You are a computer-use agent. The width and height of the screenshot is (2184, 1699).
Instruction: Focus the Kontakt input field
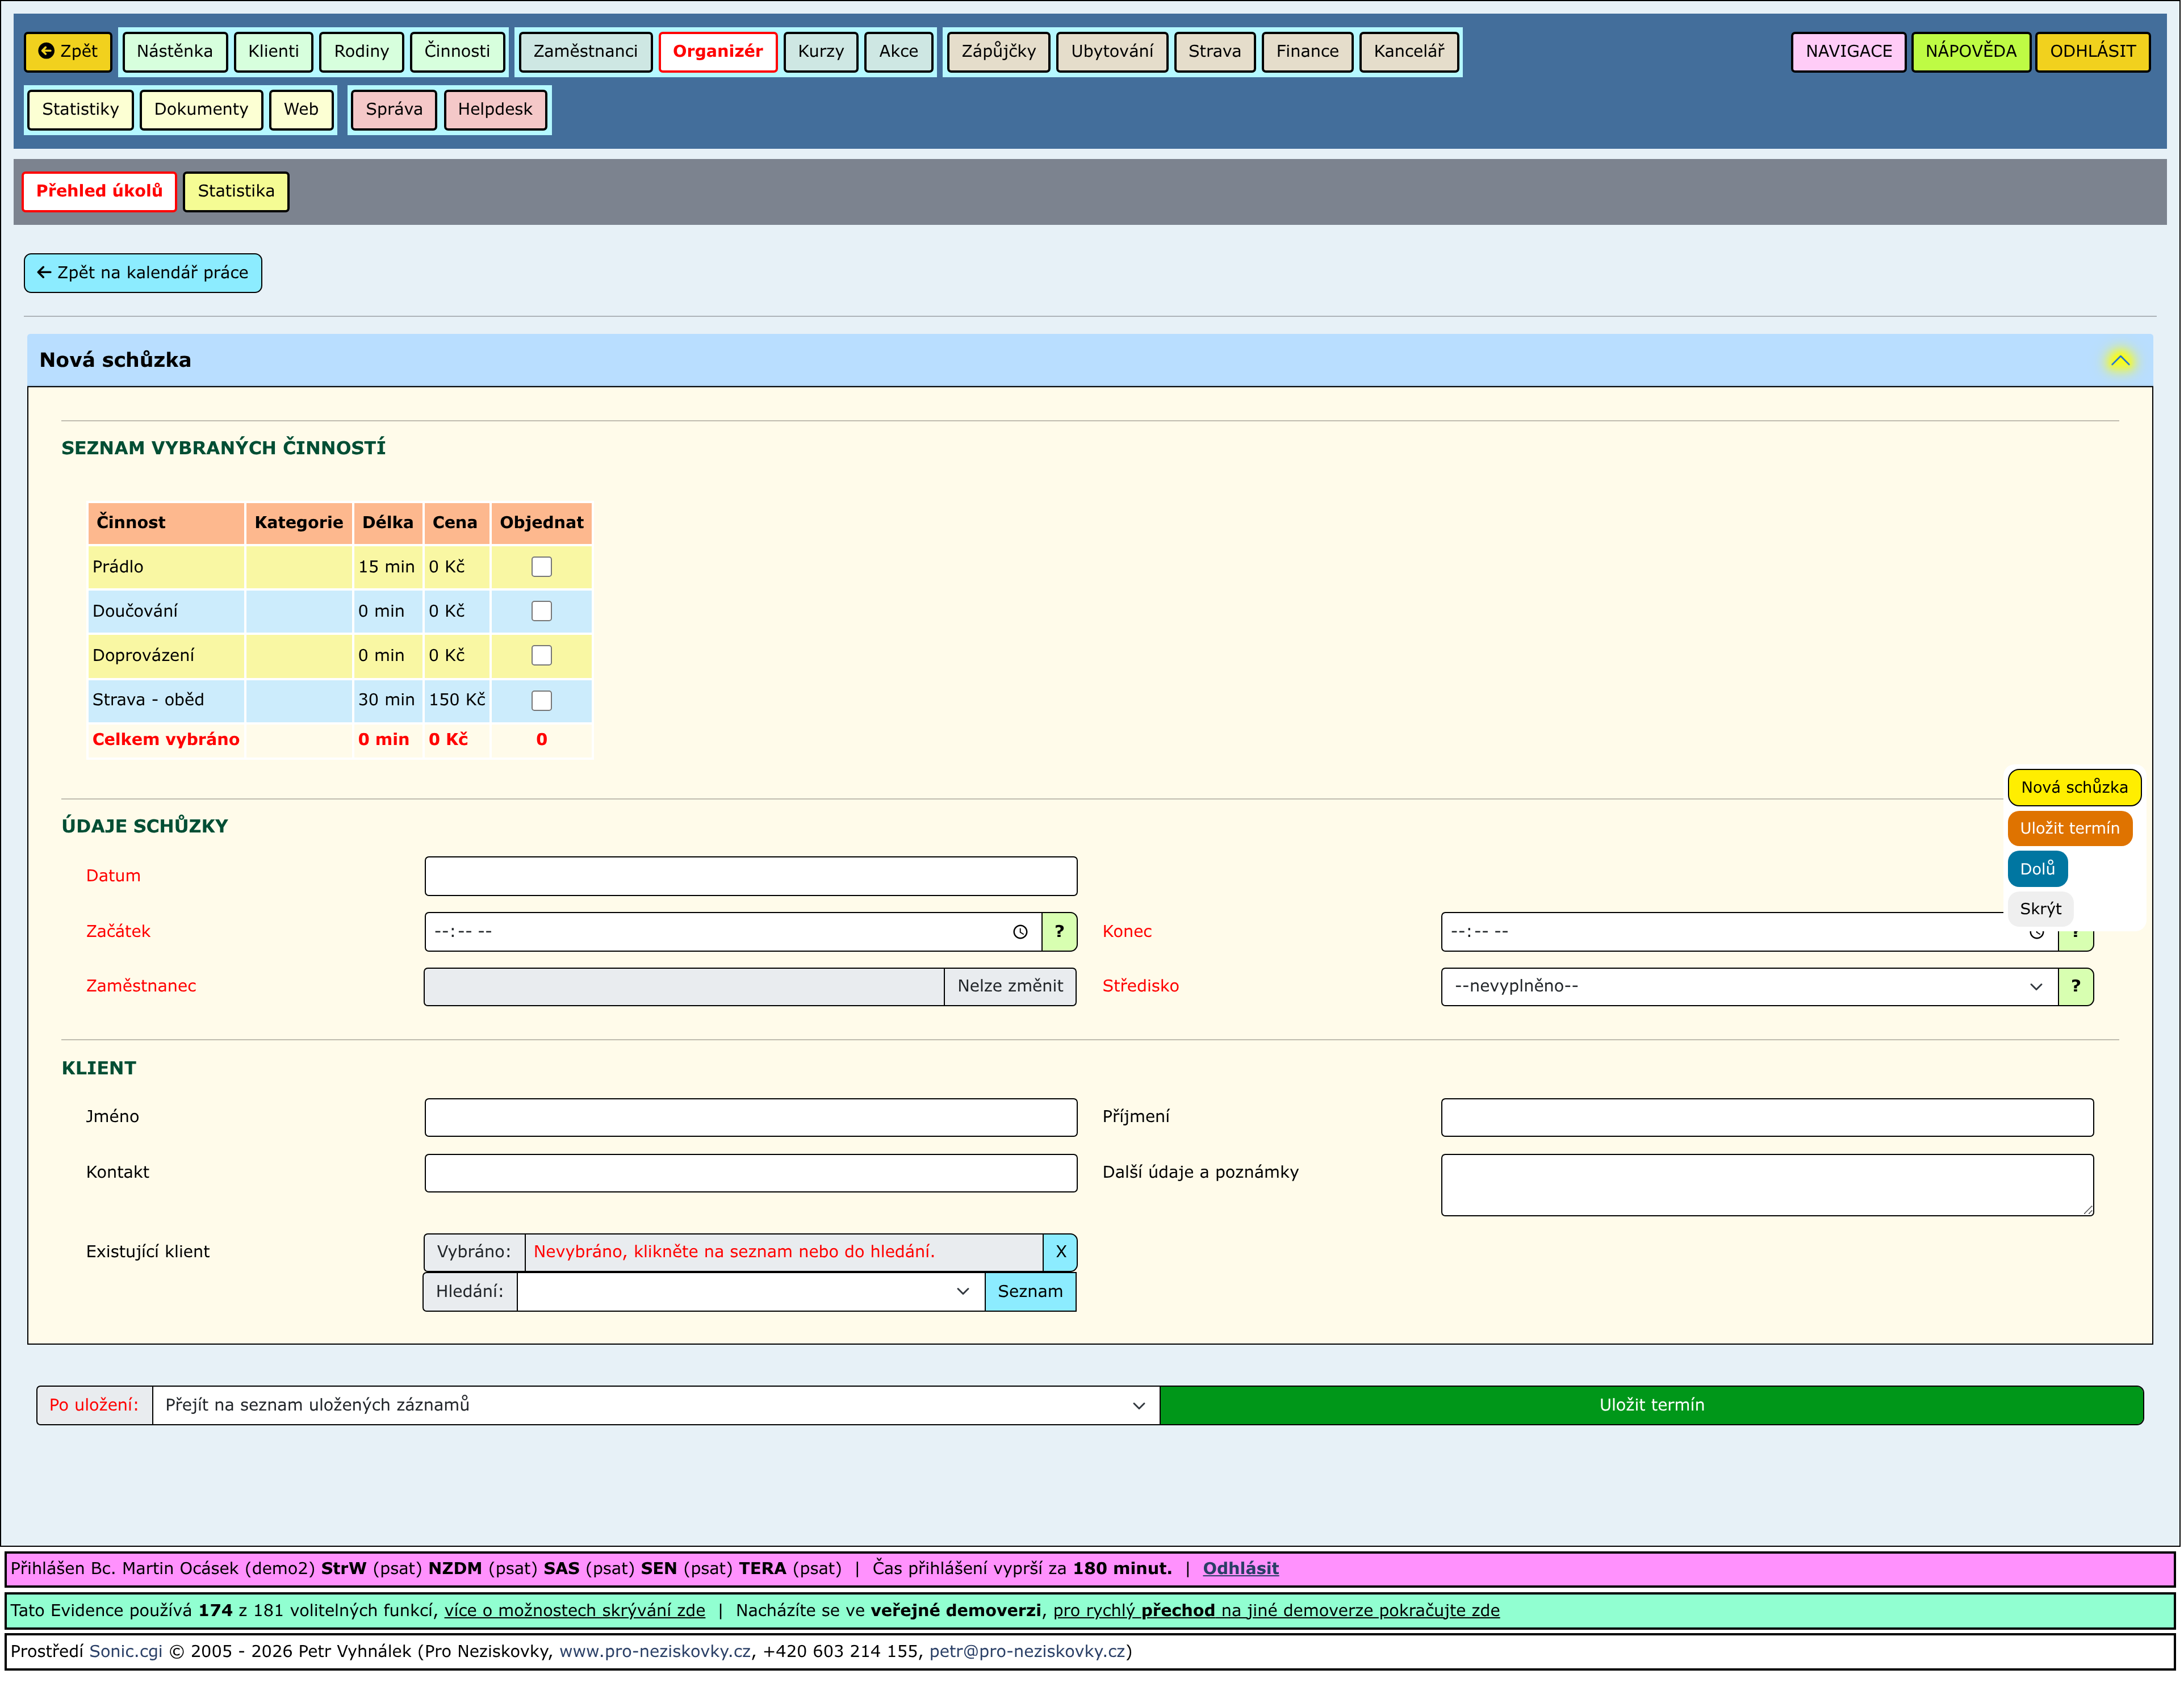coord(751,1174)
